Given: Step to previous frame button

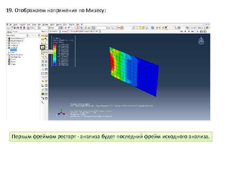Looking at the screenshot, I should point(185,31).
